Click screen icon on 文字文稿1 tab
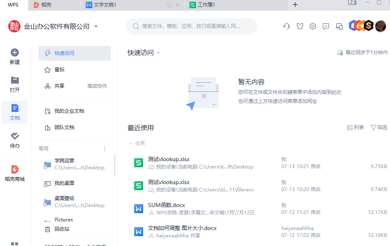The height and width of the screenshot is (246, 390). [x=169, y=5]
